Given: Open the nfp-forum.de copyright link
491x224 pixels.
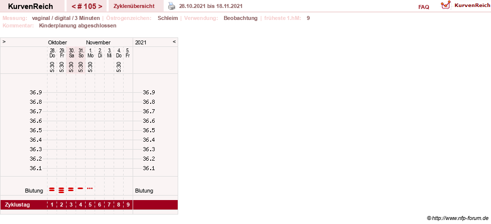Looking at the screenshot, I should (458, 219).
